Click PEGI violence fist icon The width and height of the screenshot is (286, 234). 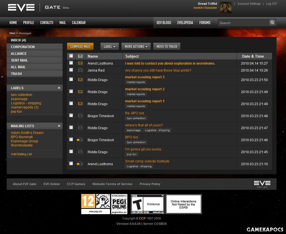pos(103,201)
